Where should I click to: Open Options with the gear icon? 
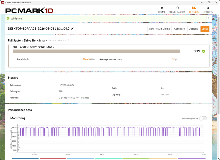tap(208, 8)
